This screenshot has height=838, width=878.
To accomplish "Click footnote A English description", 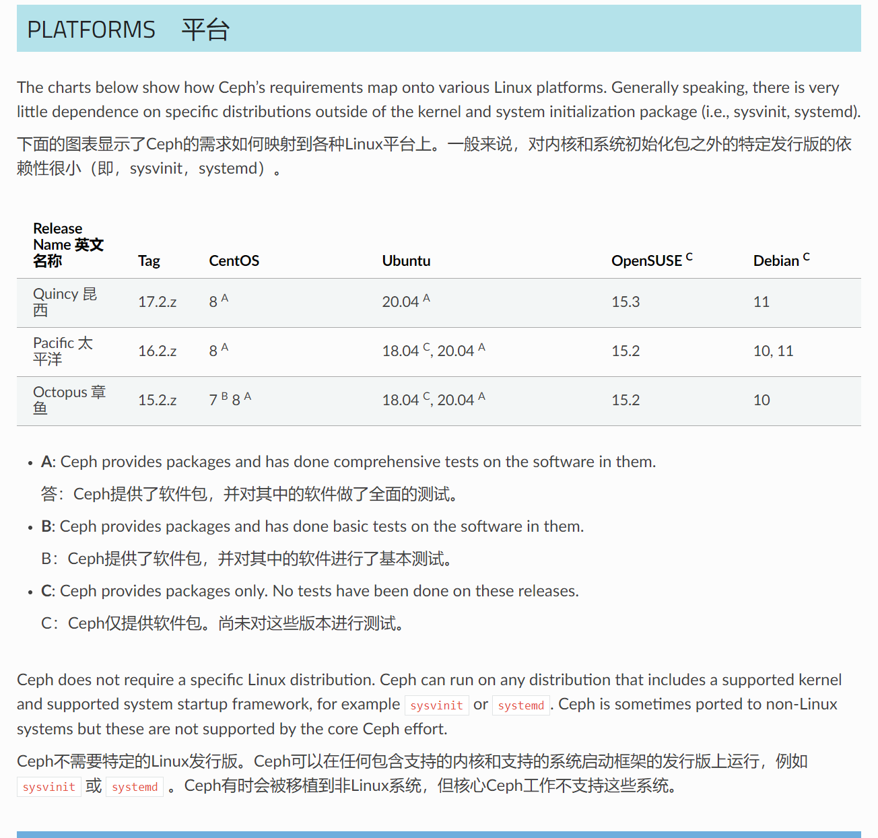I will 348,462.
